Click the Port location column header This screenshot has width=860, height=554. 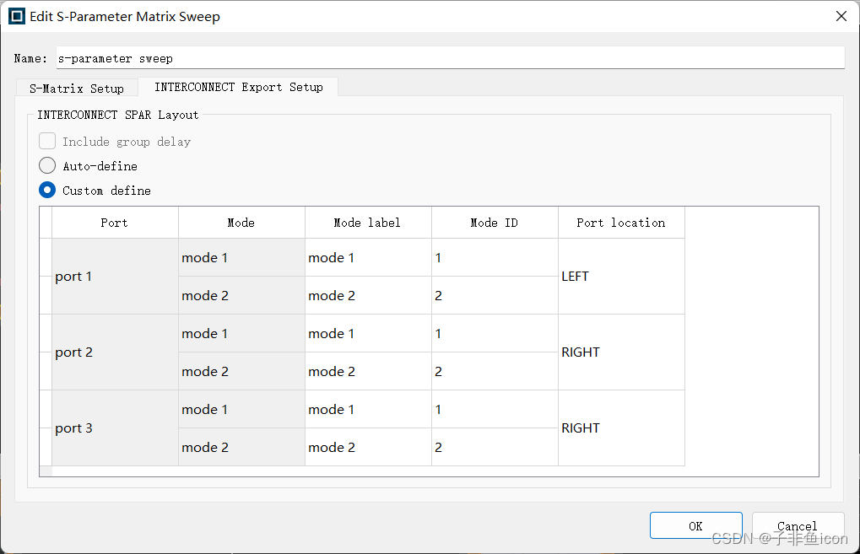pyautogui.click(x=621, y=223)
